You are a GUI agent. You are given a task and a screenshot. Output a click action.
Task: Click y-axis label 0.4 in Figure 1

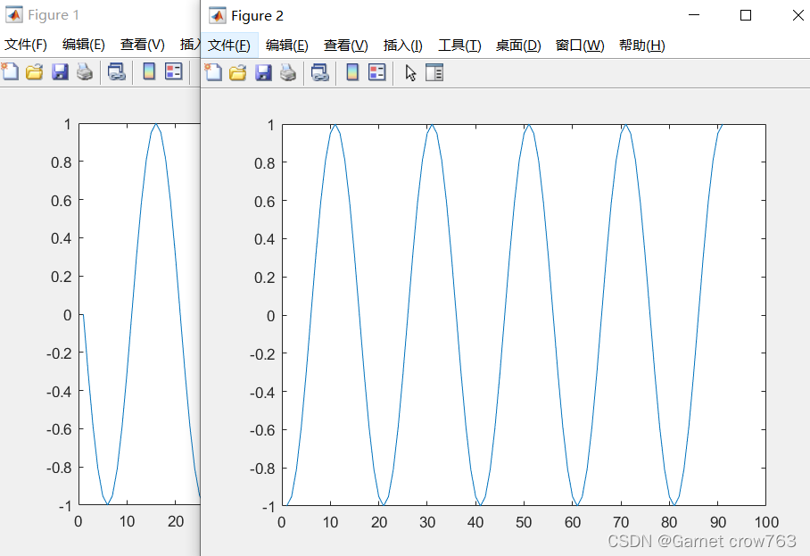pos(61,238)
